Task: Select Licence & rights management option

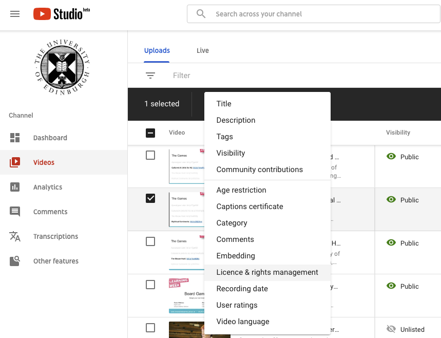Action: click(267, 272)
